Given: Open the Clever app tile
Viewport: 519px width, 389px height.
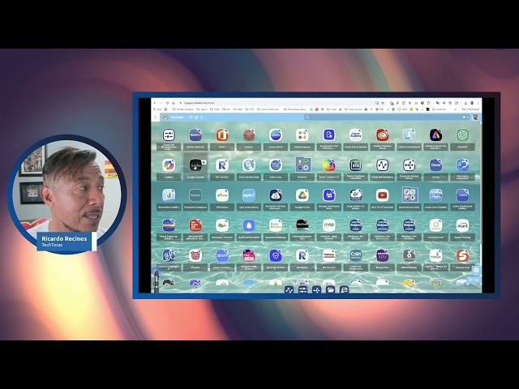Looking at the screenshot, I should coord(435,165).
